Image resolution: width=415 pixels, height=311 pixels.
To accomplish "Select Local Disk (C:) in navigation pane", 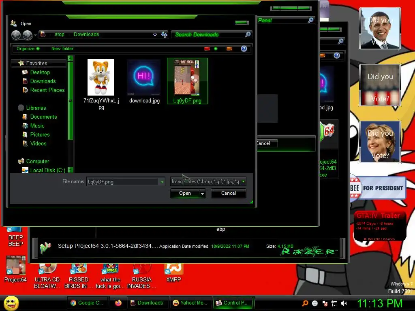I will 48,170.
